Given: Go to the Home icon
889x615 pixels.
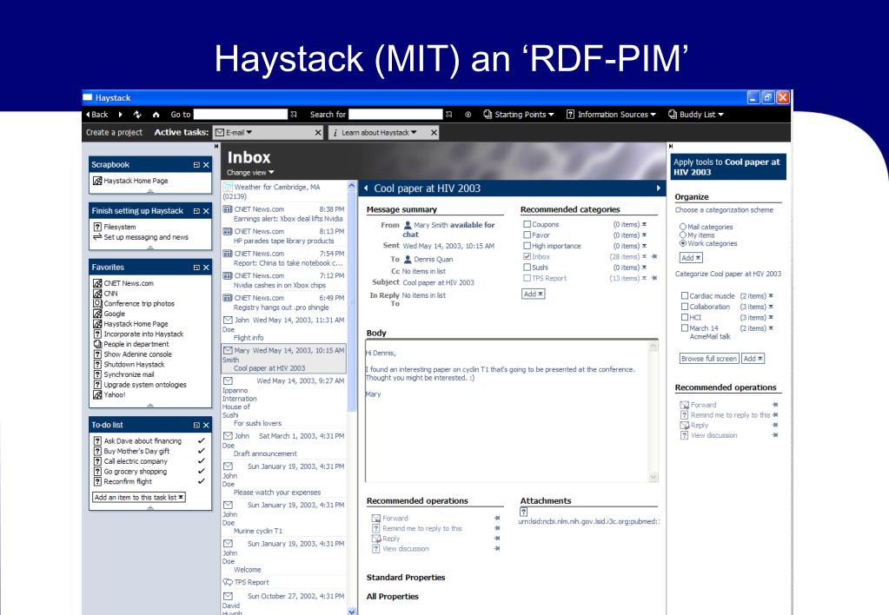Looking at the screenshot, I should click(156, 115).
